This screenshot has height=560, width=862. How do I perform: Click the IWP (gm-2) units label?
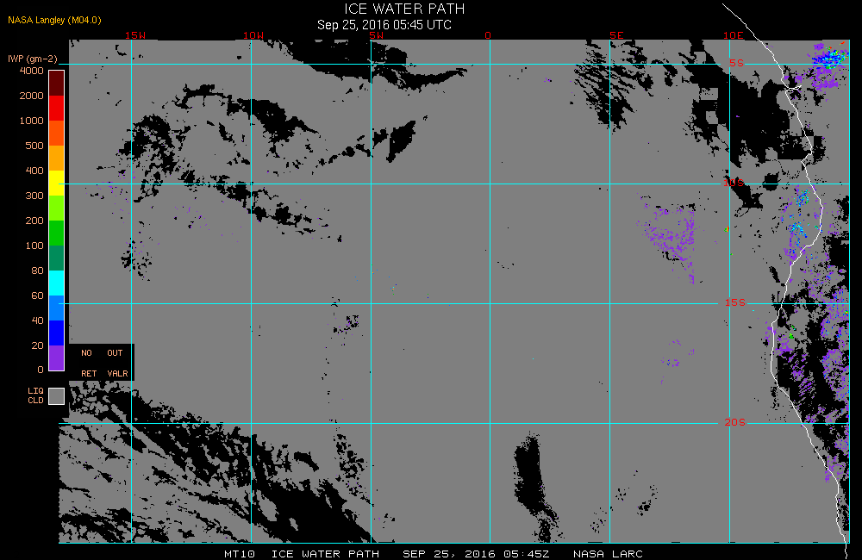pos(33,59)
